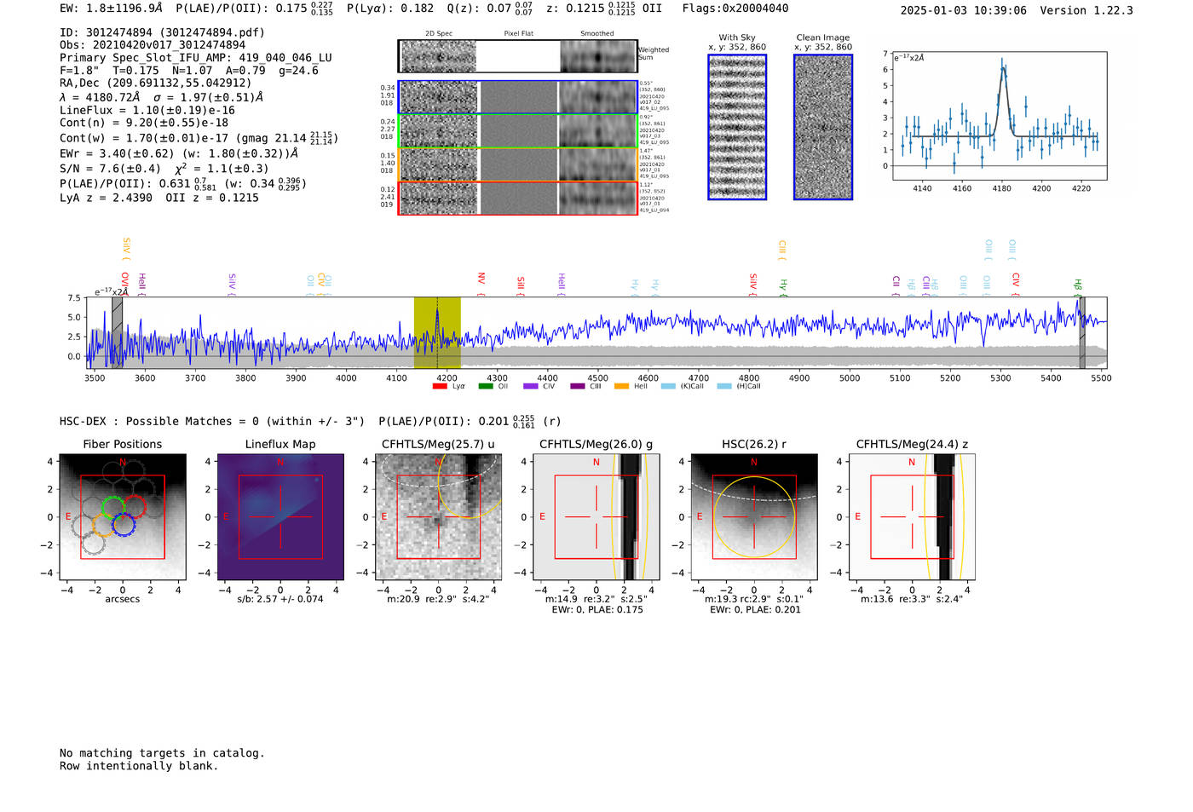Click the (H)CaII legend swatch

[724, 386]
